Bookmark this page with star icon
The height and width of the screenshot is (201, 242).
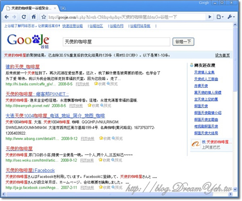[44, 17]
